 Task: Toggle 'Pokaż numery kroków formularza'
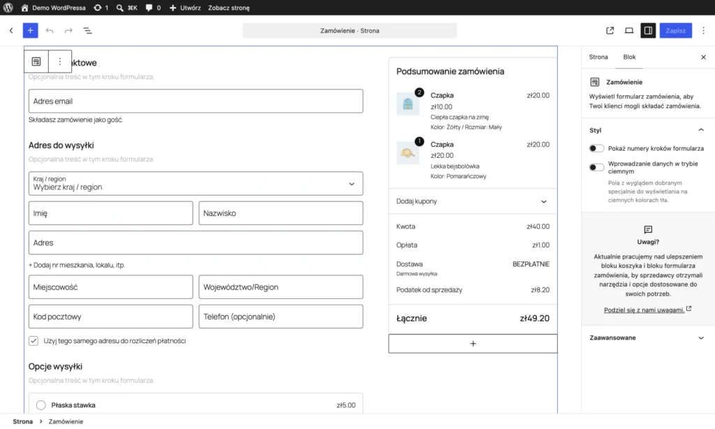(596, 148)
